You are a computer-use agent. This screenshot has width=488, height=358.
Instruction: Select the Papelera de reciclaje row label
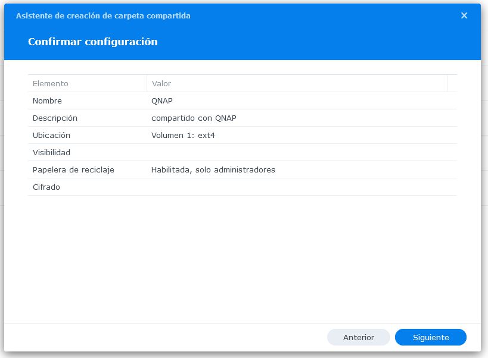click(x=73, y=170)
